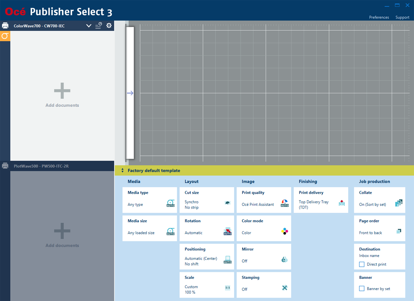
Task: Open ColorWave700 printer settings gear
Action: pos(109,25)
